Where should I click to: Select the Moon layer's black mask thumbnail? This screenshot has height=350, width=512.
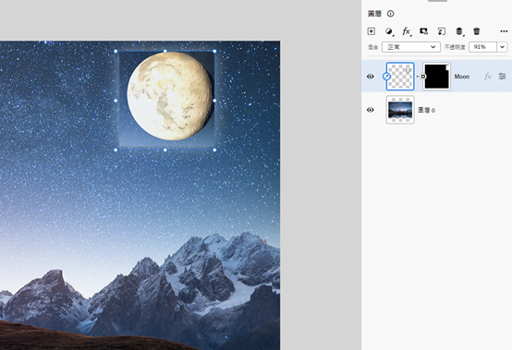(x=436, y=77)
